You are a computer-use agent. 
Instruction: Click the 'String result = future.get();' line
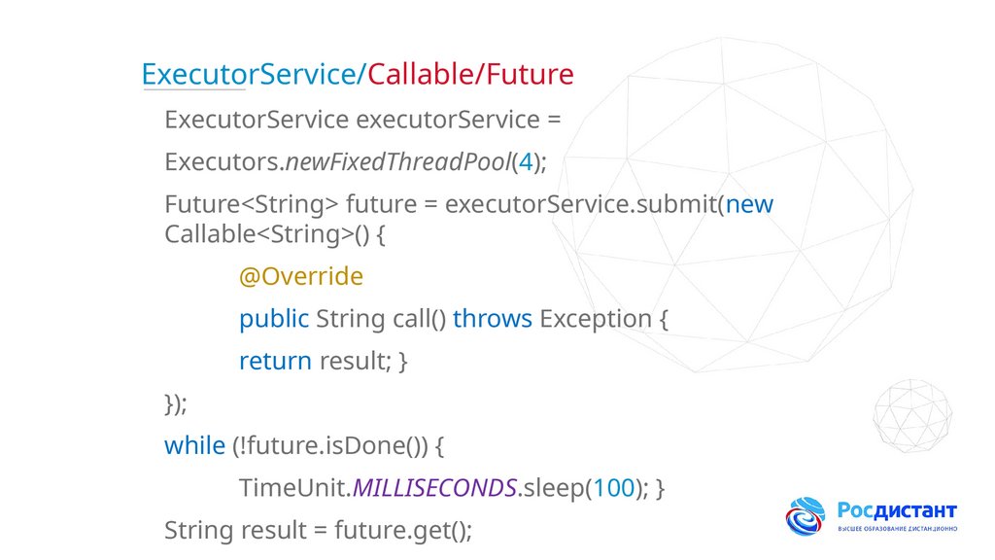(x=318, y=531)
